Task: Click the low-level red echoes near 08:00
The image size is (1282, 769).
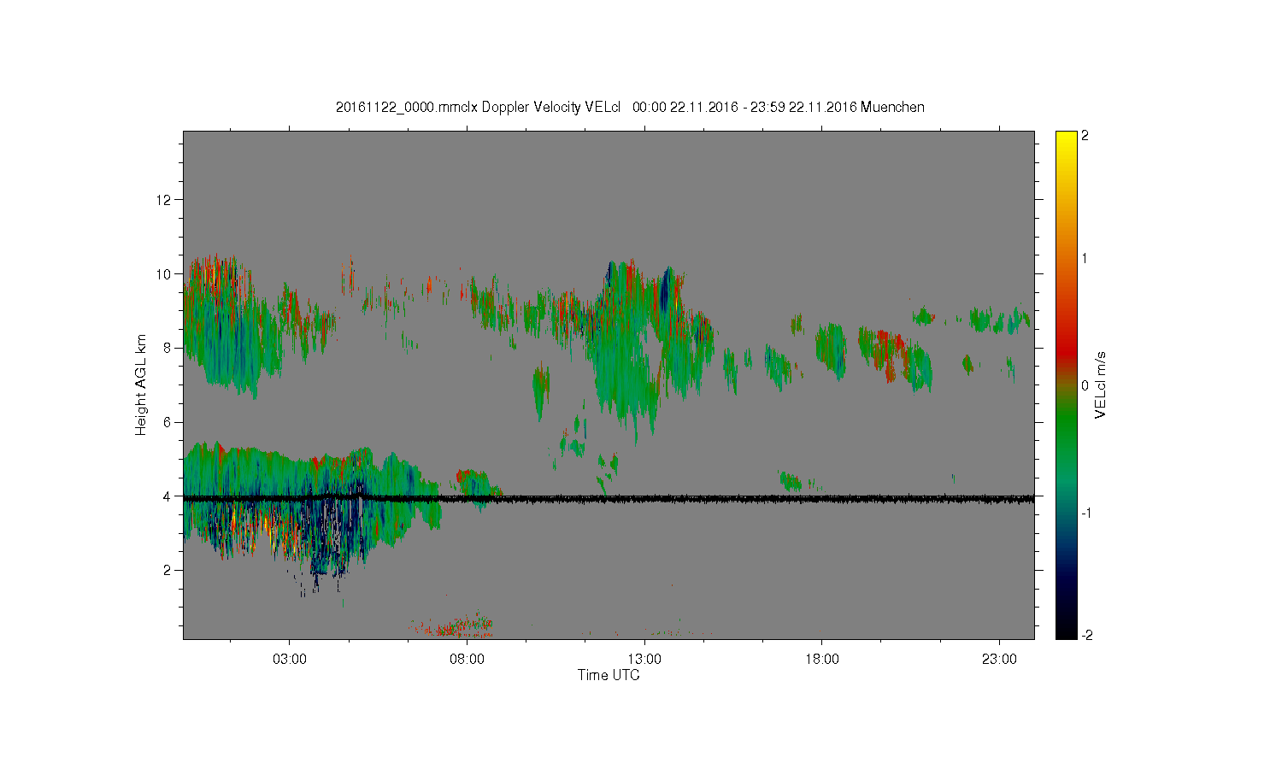Action: pos(453,626)
